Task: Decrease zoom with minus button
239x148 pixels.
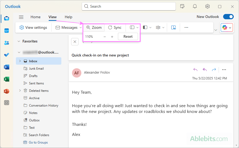Action: (105, 37)
